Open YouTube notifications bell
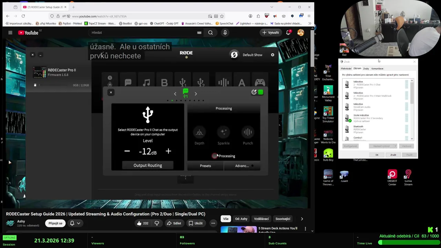The width and height of the screenshot is (441, 248). (289, 32)
